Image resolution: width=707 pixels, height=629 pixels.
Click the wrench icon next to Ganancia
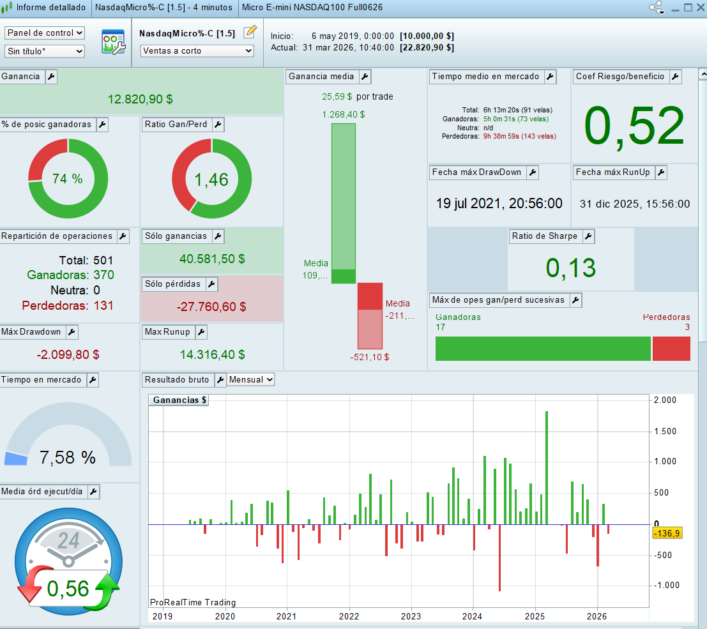51,77
